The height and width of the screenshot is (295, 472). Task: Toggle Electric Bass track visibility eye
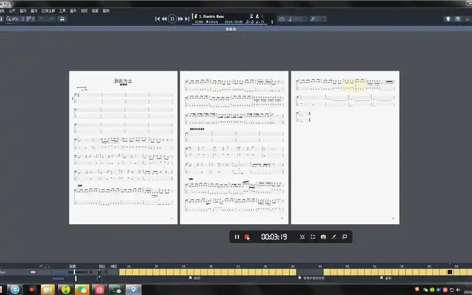33,272
